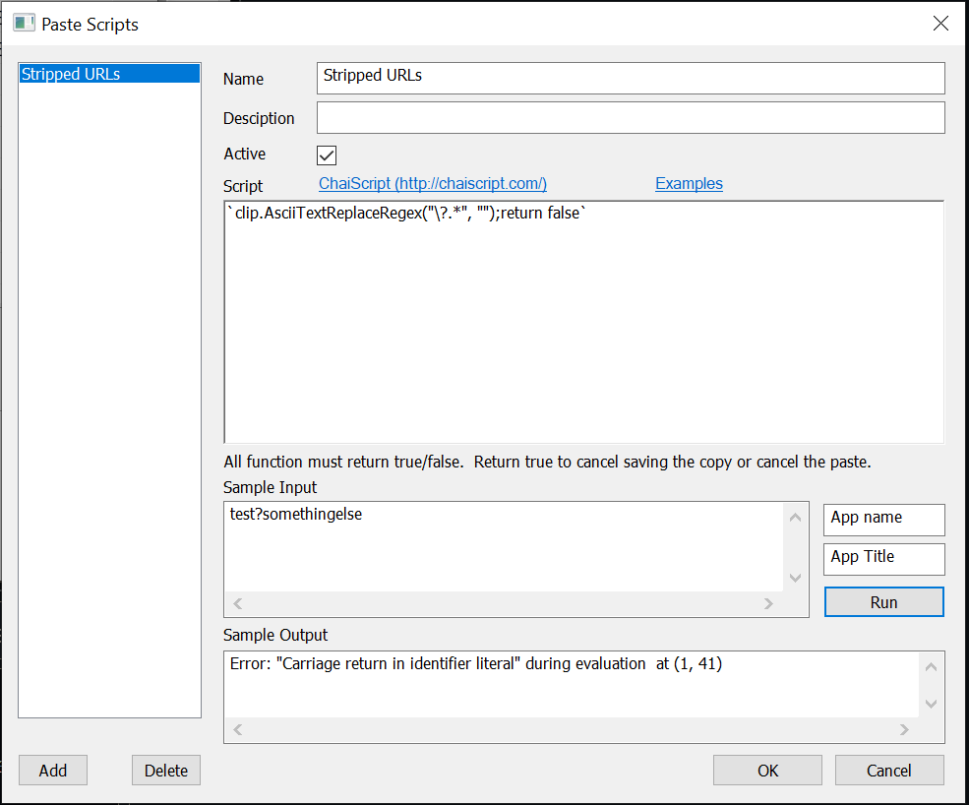Click Sample Input scroll up arrow
The height and width of the screenshot is (805, 969).
point(795,518)
